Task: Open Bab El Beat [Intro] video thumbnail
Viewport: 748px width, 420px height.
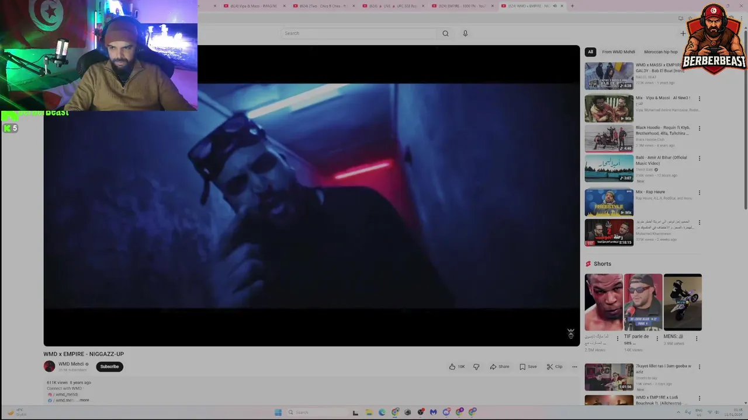Action: pyautogui.click(x=609, y=76)
